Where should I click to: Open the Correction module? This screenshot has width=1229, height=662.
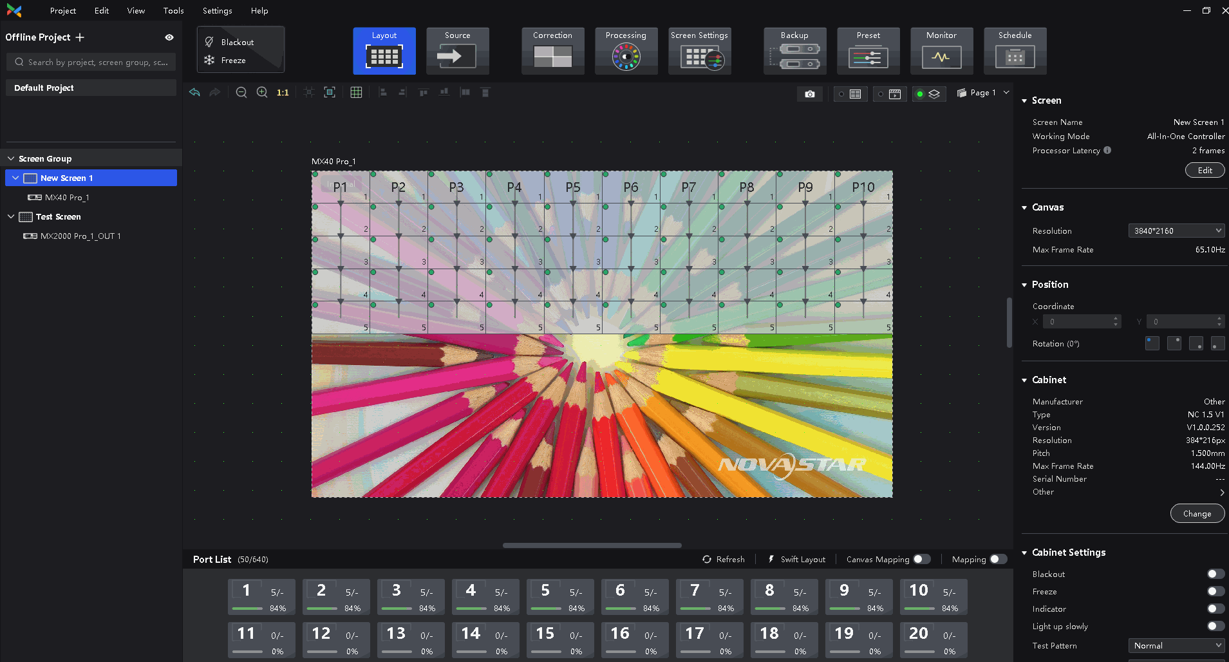553,51
